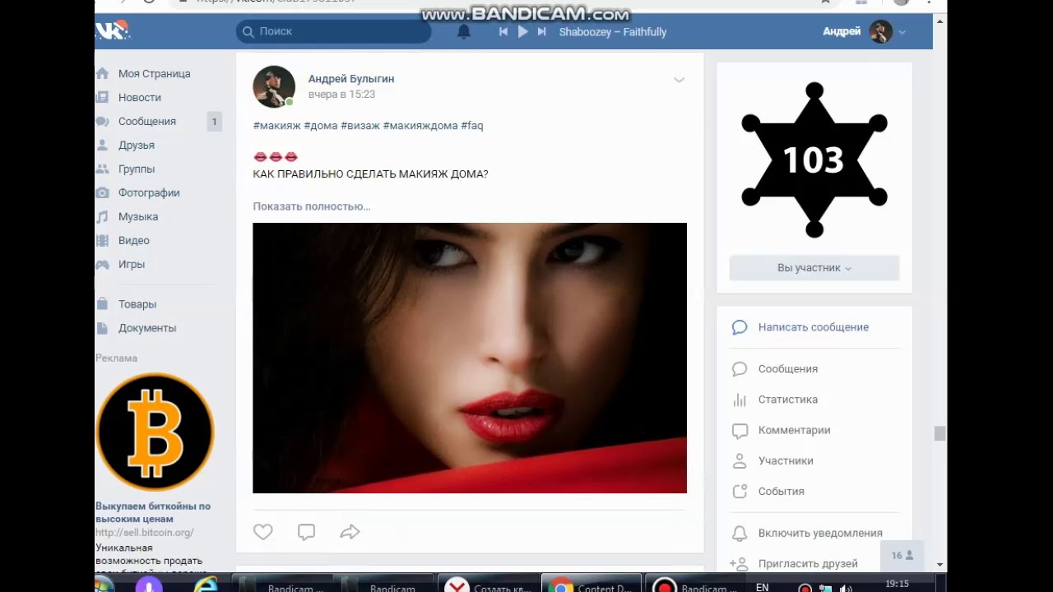Click EN language indicator in tray
1053x592 pixels.
click(762, 587)
